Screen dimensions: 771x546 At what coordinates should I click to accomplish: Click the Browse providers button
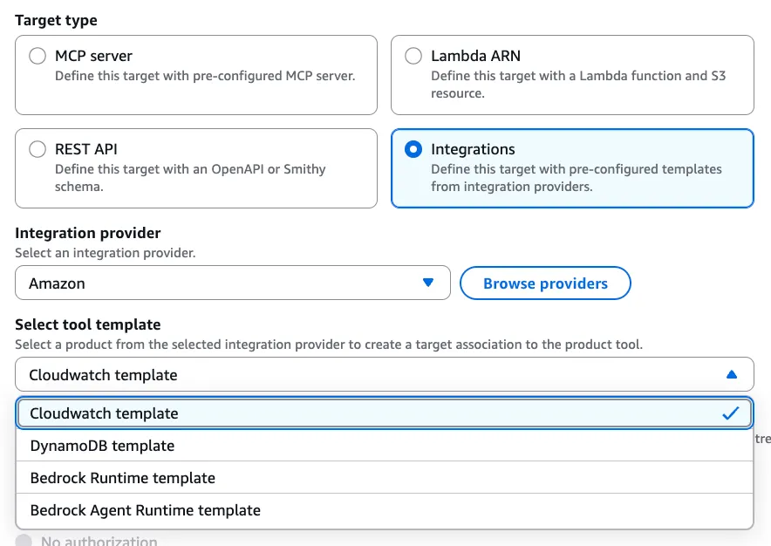tap(545, 283)
